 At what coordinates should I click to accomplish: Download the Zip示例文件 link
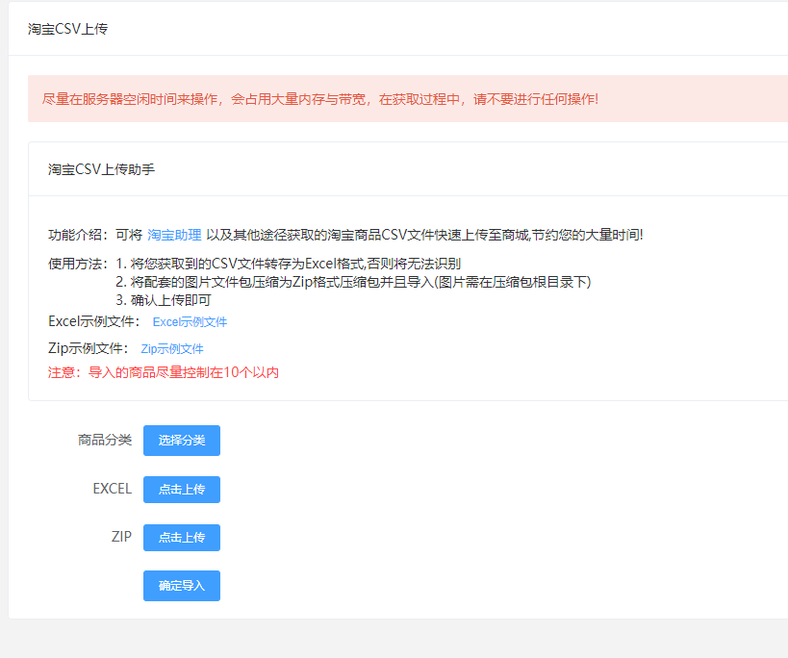(x=172, y=348)
